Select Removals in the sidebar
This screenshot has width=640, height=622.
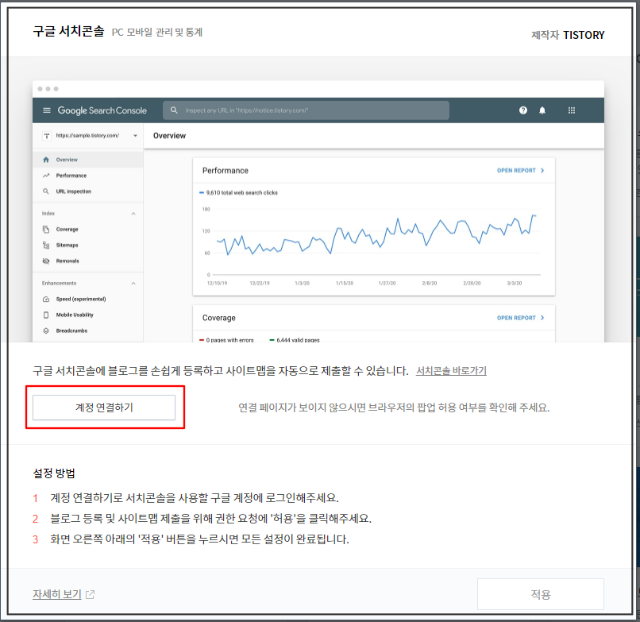click(x=88, y=261)
